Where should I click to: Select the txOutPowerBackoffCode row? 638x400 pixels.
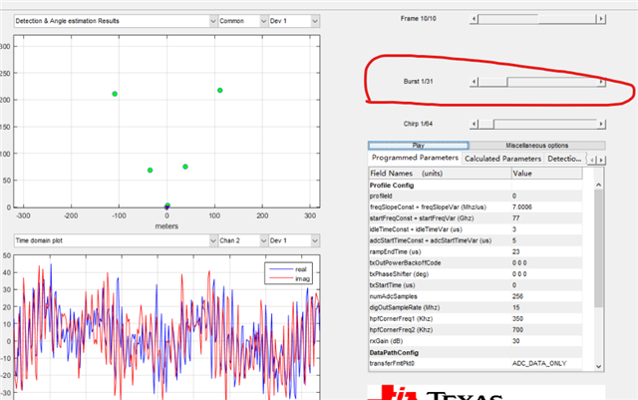pos(476,263)
